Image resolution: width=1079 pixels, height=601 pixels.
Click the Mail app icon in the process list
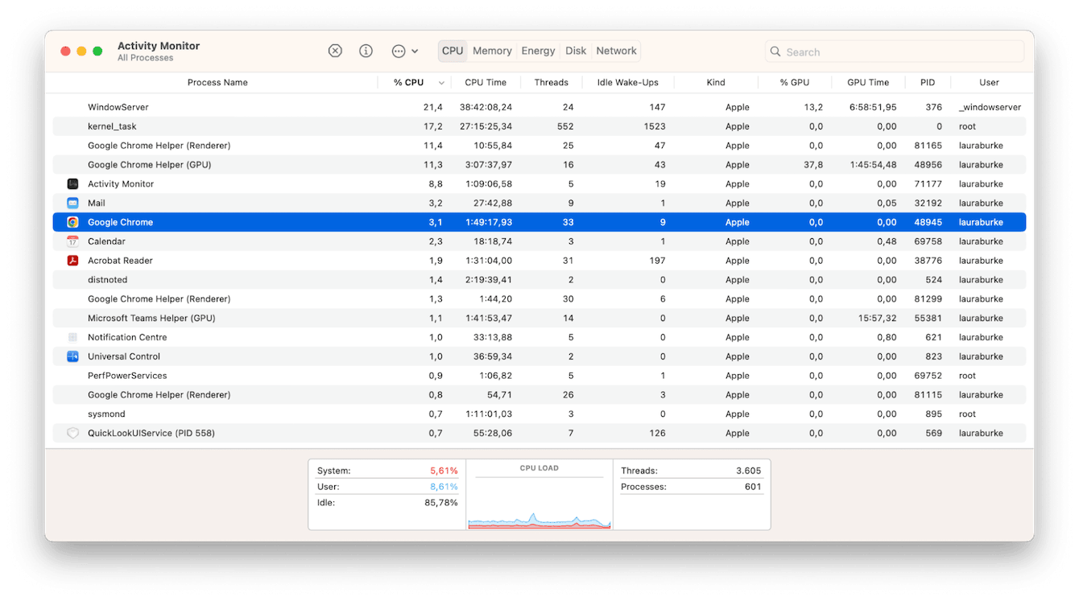[x=72, y=203]
